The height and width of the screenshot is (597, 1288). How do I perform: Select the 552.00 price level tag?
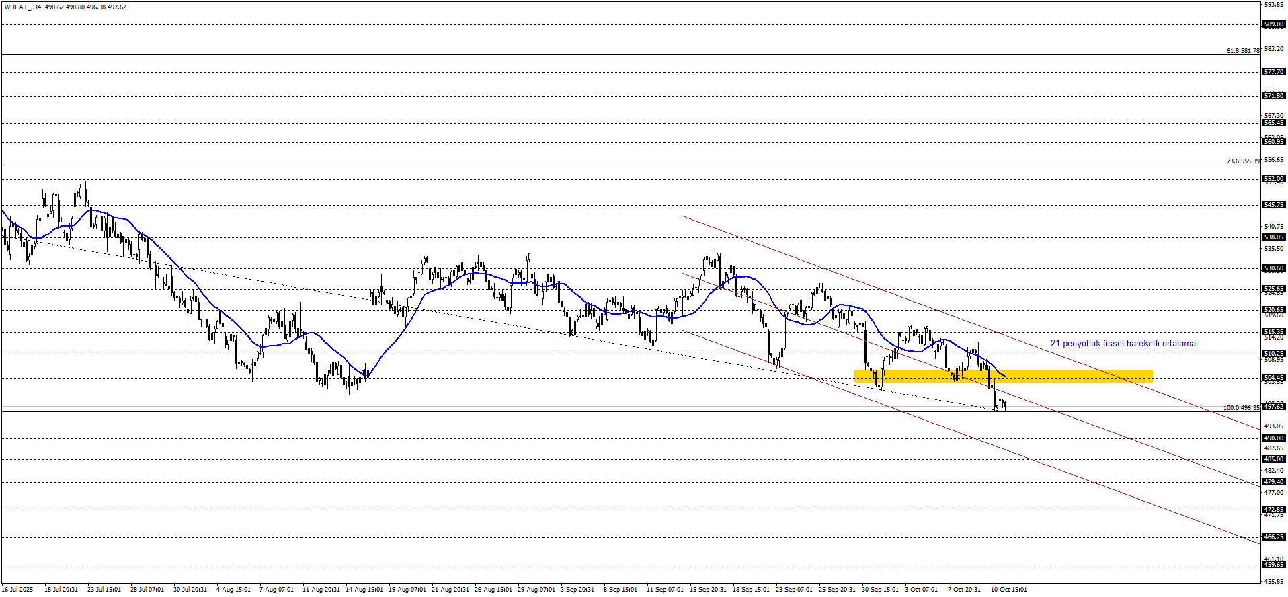click(1274, 179)
